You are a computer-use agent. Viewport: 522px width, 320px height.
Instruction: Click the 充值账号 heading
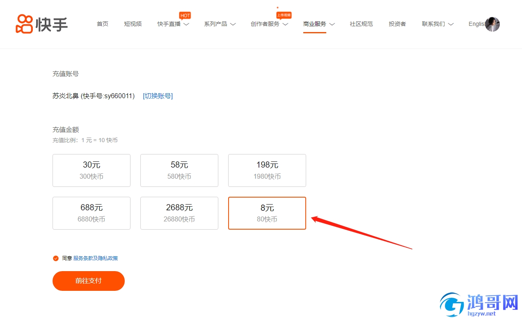pos(66,74)
